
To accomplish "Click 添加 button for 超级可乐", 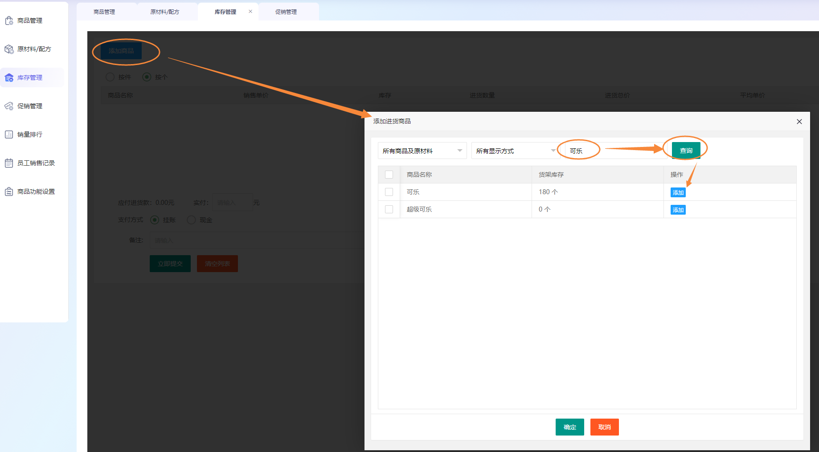I will pyautogui.click(x=678, y=210).
